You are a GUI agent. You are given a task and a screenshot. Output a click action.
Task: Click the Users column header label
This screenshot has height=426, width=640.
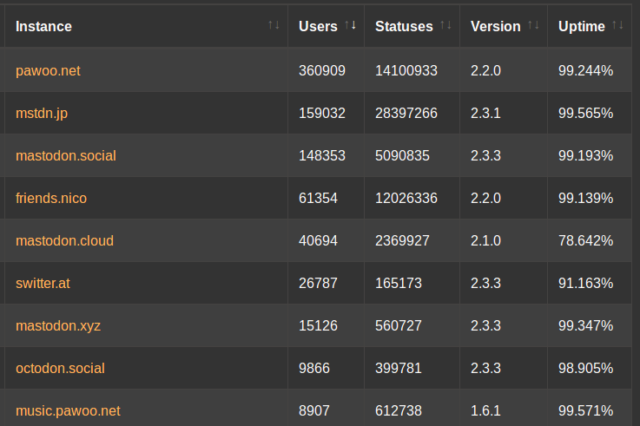point(318,27)
